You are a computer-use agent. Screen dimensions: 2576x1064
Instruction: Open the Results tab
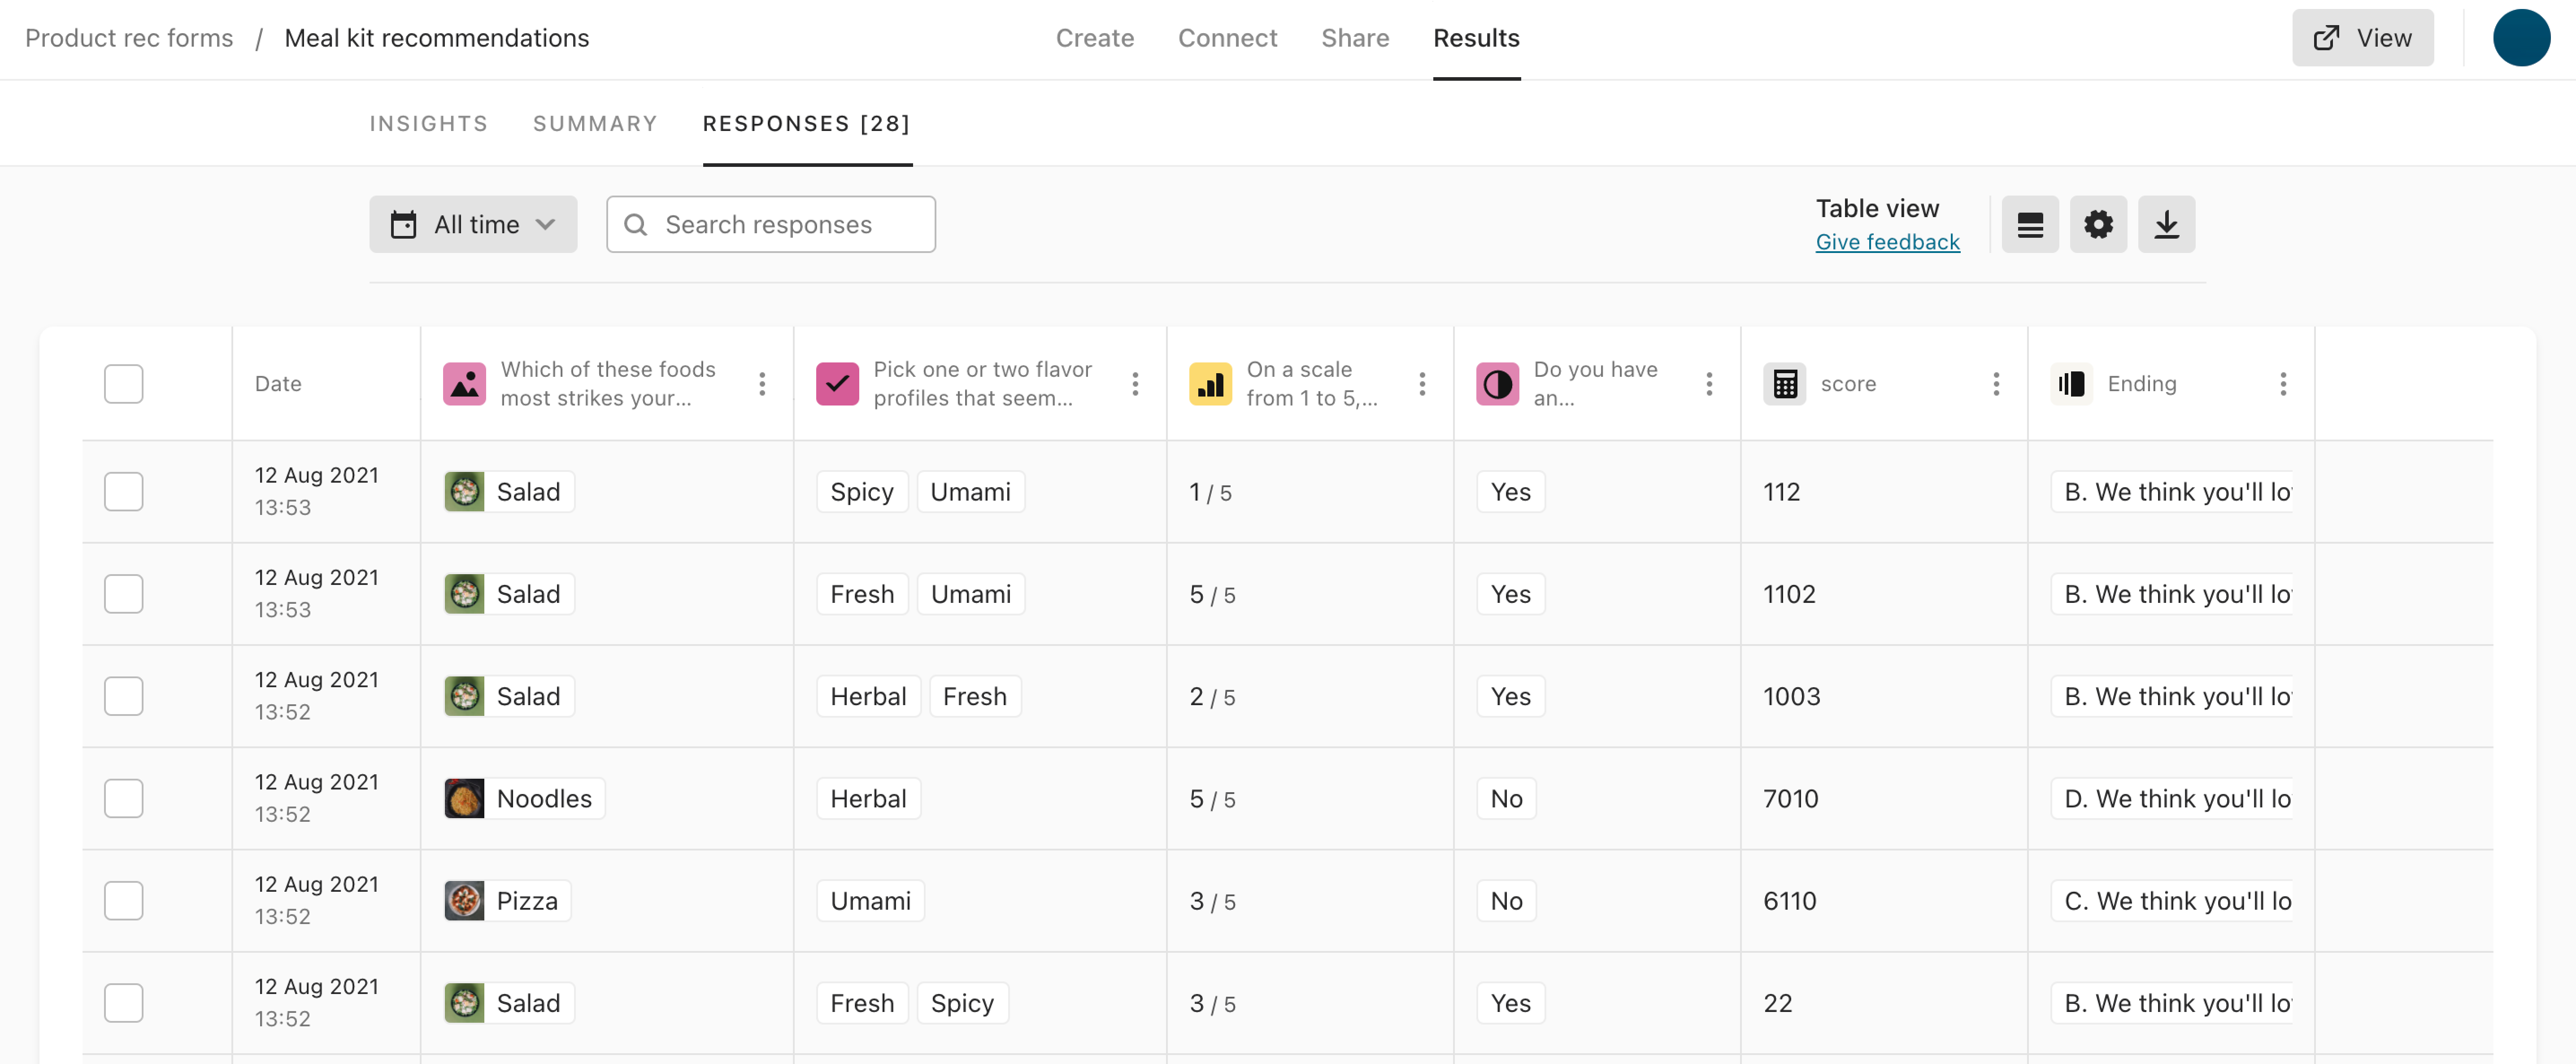[1476, 38]
